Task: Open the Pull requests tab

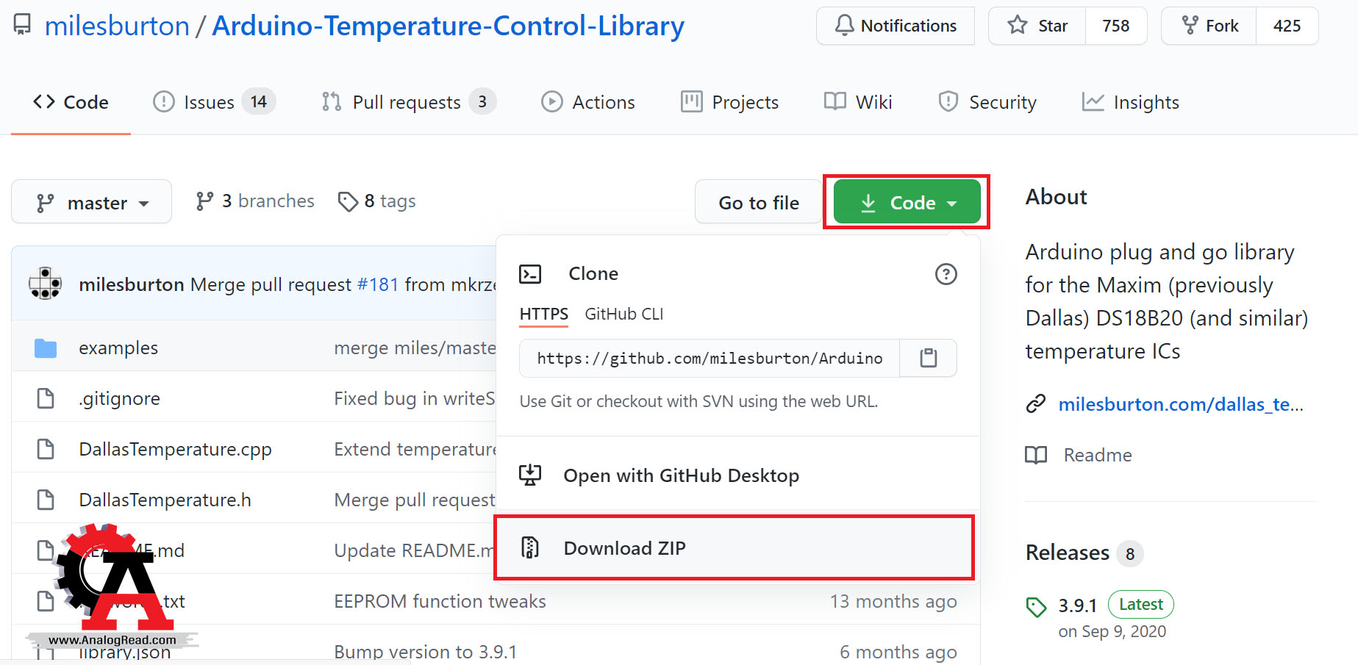Action: [409, 102]
